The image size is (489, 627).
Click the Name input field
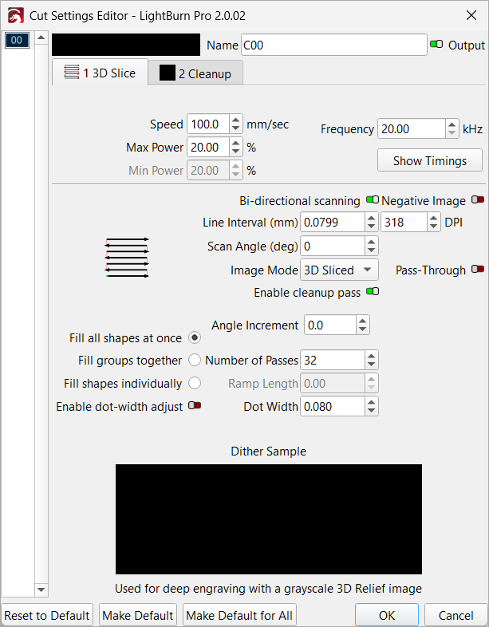coord(333,45)
